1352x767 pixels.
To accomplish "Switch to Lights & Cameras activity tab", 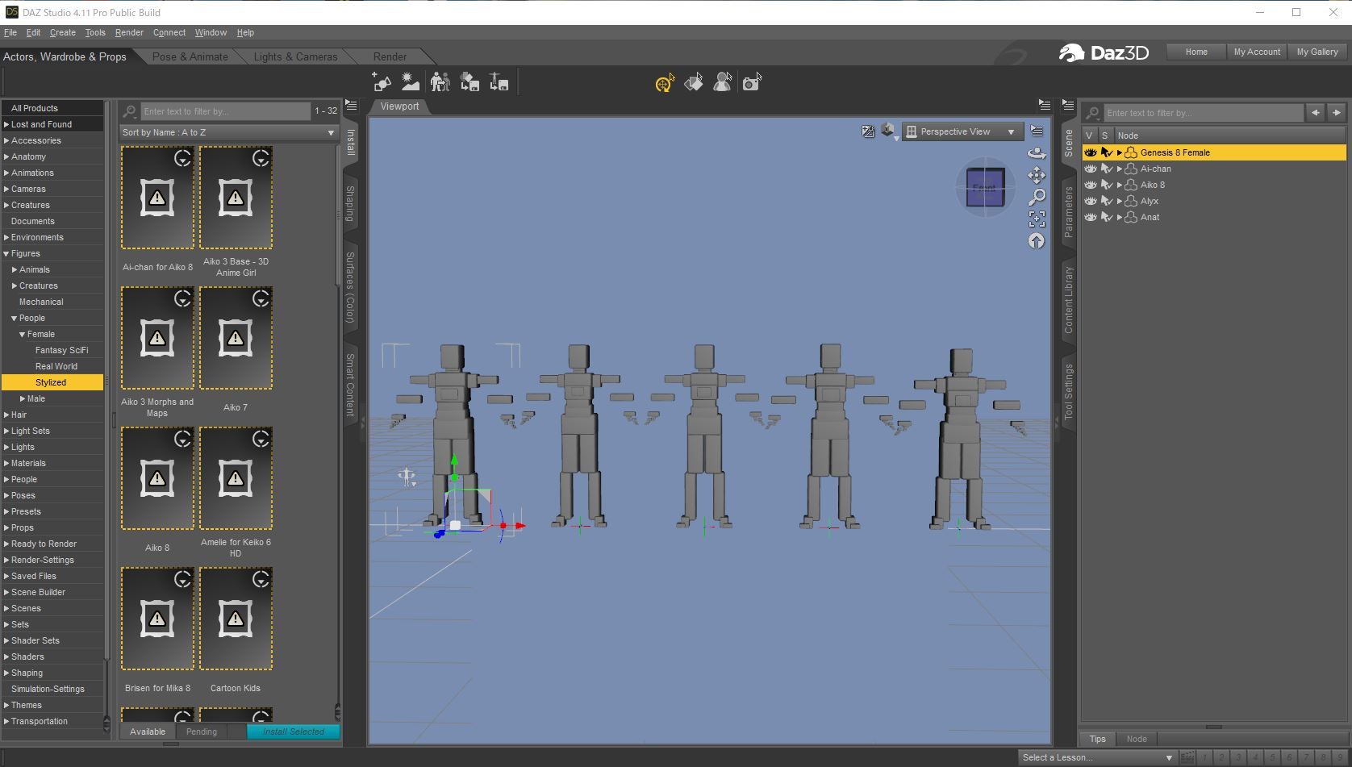I will (295, 56).
